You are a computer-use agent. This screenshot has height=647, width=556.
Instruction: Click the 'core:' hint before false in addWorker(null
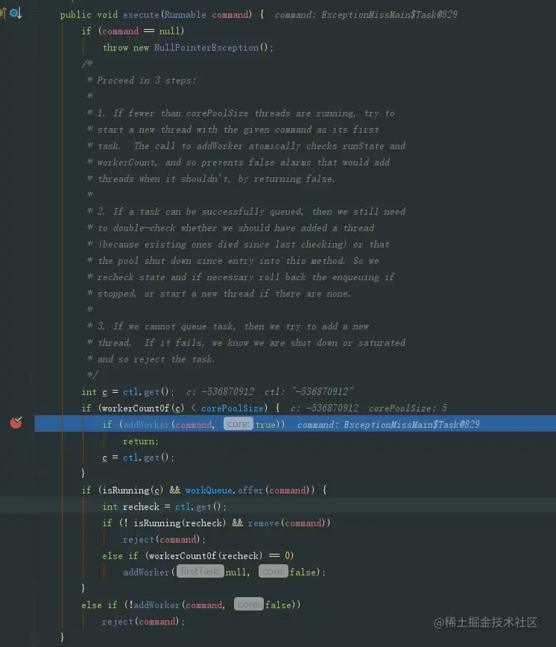tap(274, 572)
